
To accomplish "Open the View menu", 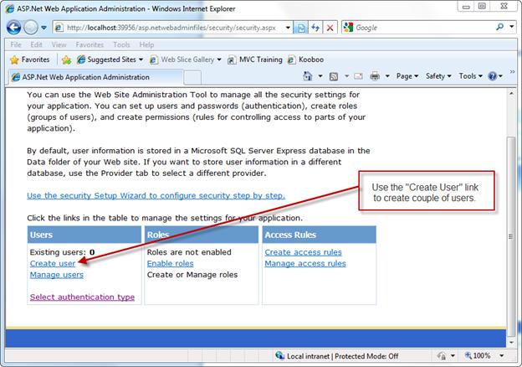I will 59,44.
